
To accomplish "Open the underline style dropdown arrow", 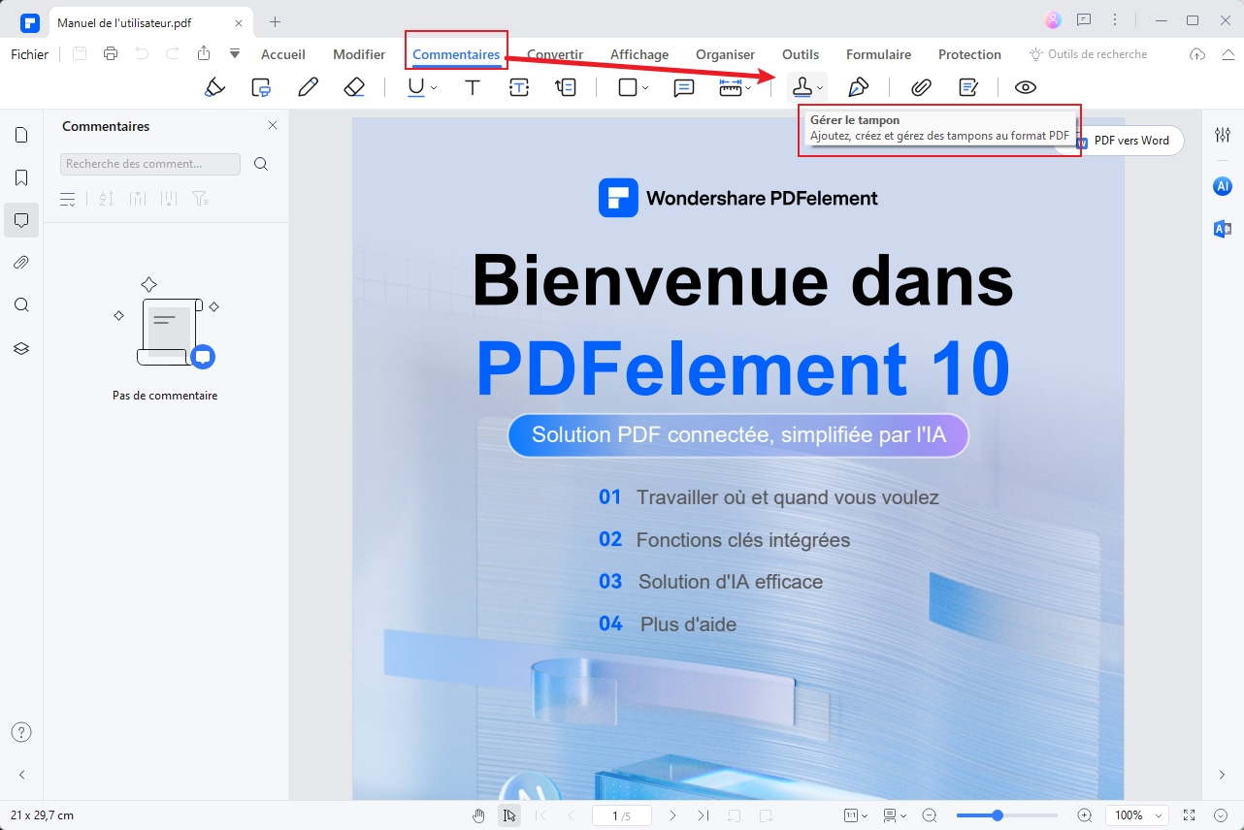I will pos(434,88).
